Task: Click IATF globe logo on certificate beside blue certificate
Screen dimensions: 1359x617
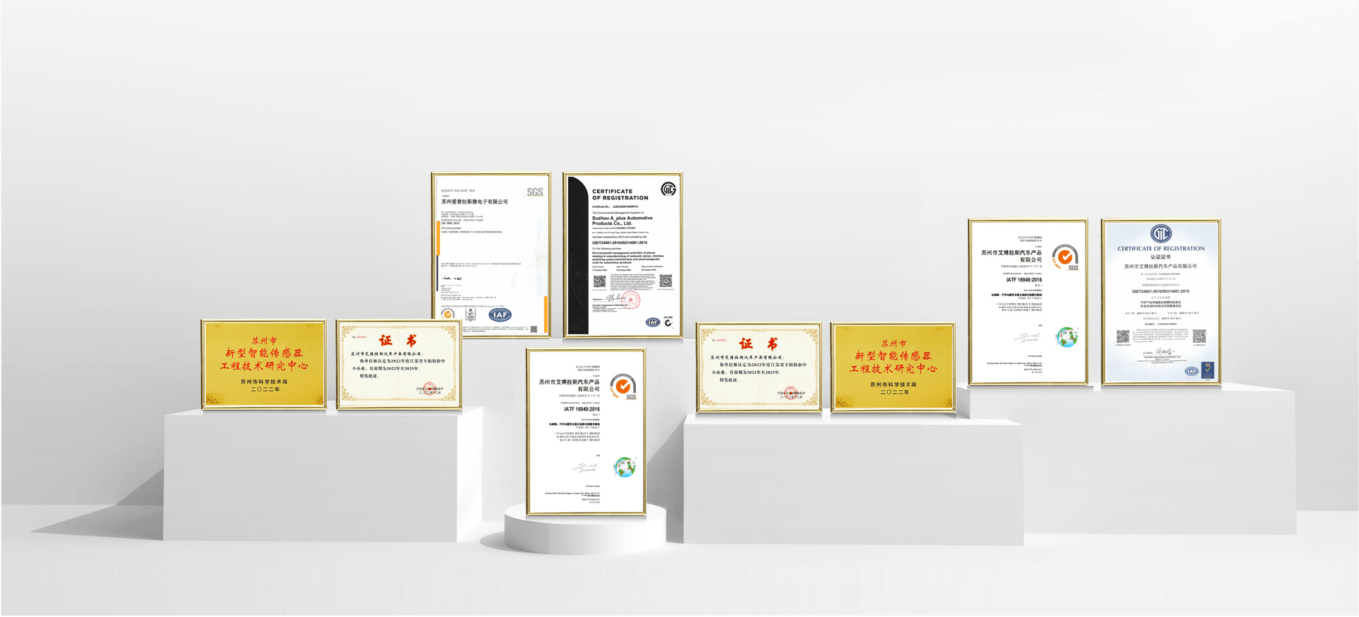Action: tap(1067, 338)
